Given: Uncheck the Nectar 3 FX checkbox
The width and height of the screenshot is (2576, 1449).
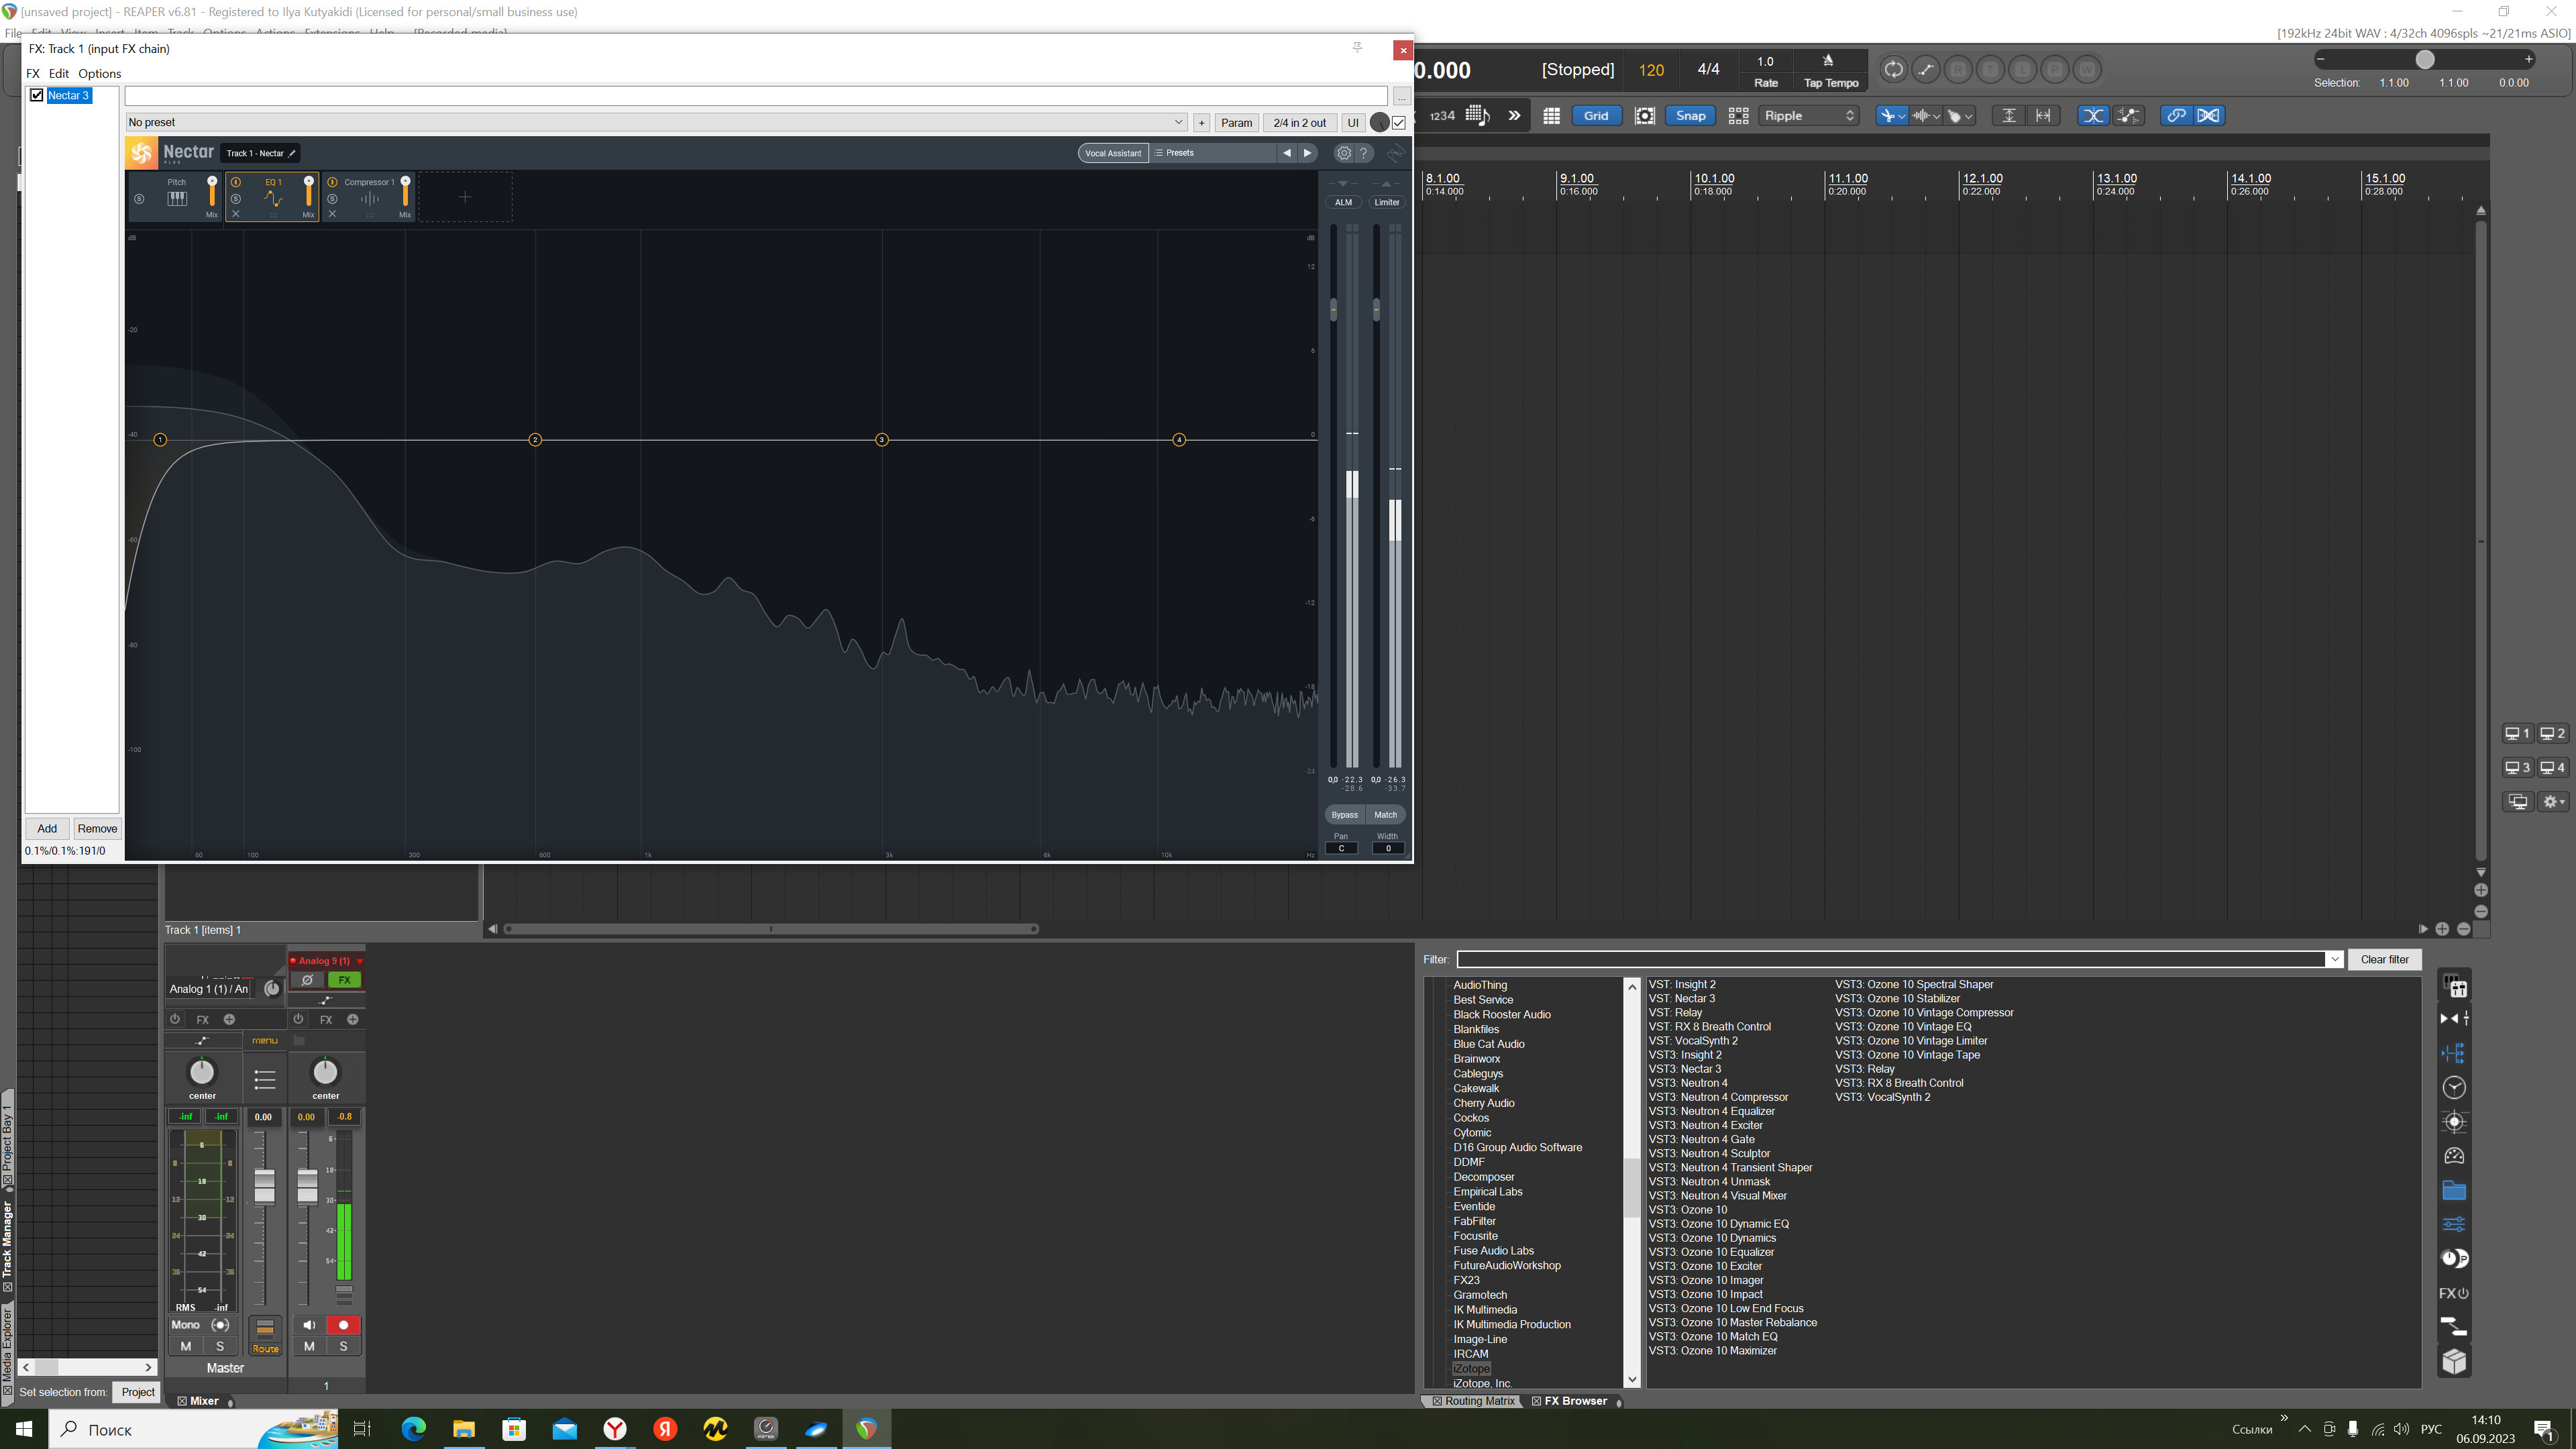Looking at the screenshot, I should pyautogui.click(x=37, y=95).
